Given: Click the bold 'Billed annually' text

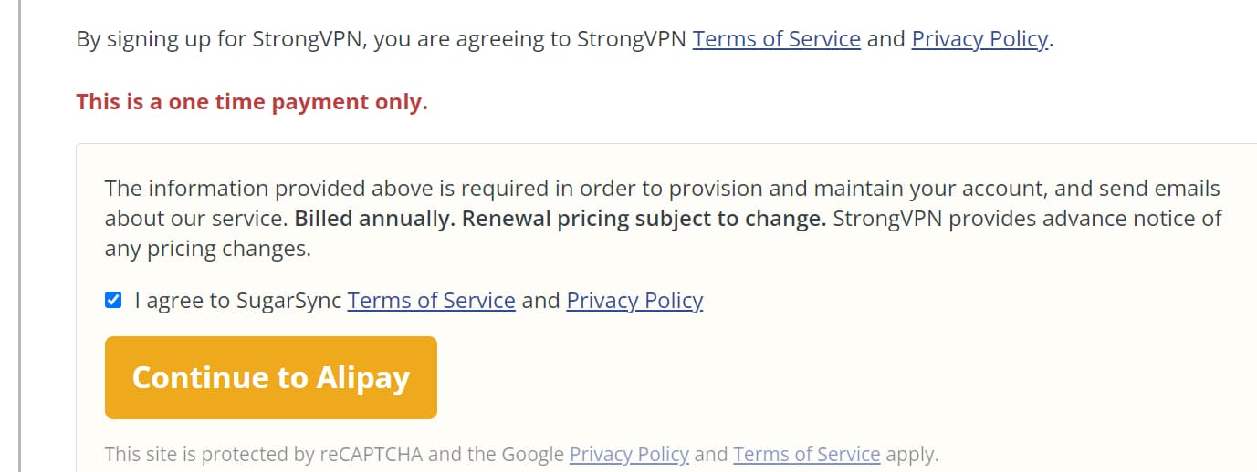Looking at the screenshot, I should 373,219.
